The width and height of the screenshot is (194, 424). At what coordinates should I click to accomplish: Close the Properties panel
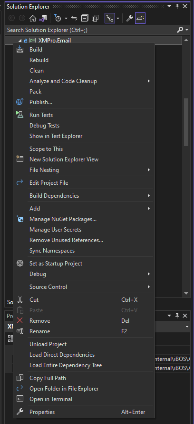tap(185, 316)
